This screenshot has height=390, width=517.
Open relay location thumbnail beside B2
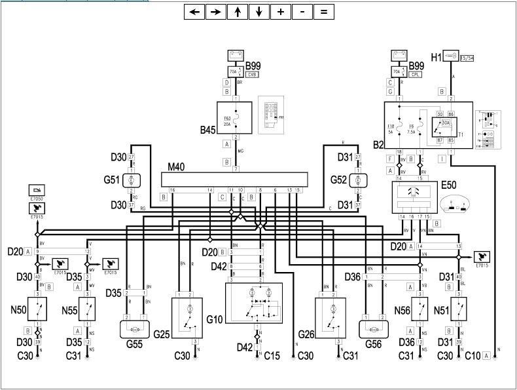(488, 129)
